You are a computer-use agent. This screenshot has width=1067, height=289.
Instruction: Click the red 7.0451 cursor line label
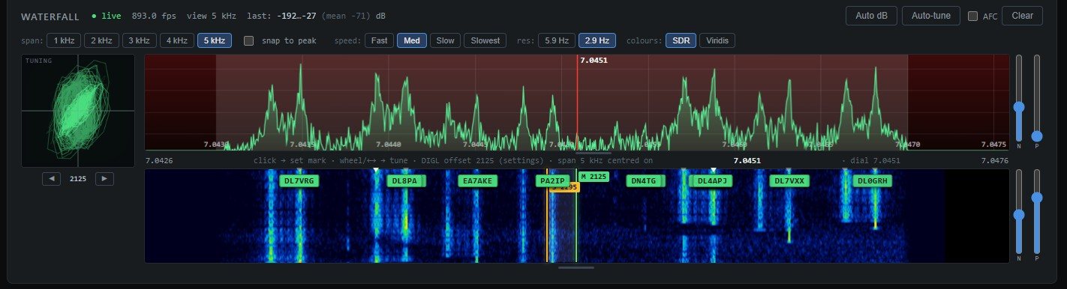pos(594,60)
